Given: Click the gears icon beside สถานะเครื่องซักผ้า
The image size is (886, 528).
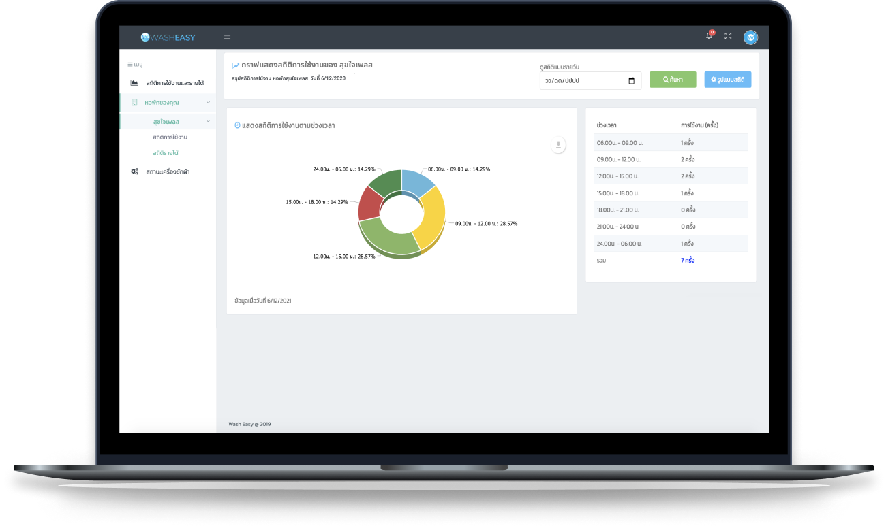Looking at the screenshot, I should pyautogui.click(x=134, y=171).
